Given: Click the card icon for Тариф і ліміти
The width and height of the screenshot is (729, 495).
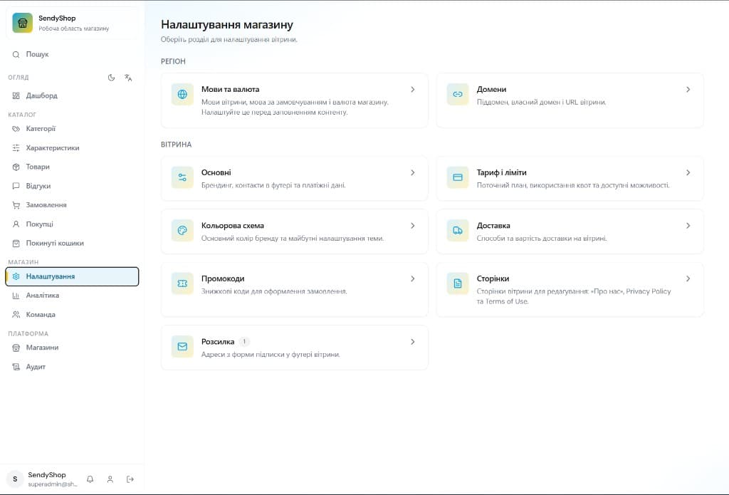Looking at the screenshot, I should (x=458, y=177).
